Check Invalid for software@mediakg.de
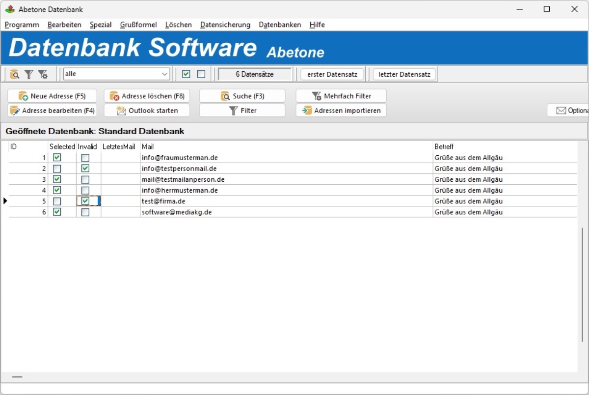 click(85, 212)
